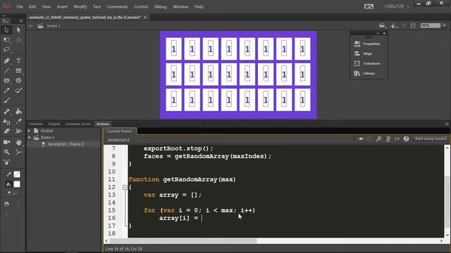The height and width of the screenshot is (253, 451).
Task: Open Actions panel options menu
Action: 447,124
